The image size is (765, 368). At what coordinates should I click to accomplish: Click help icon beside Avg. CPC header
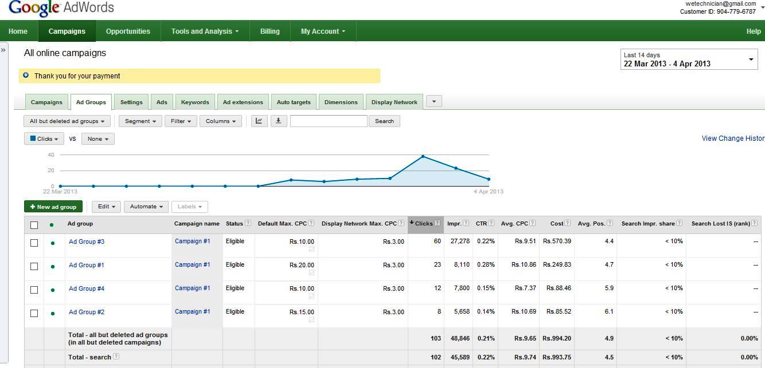click(533, 223)
